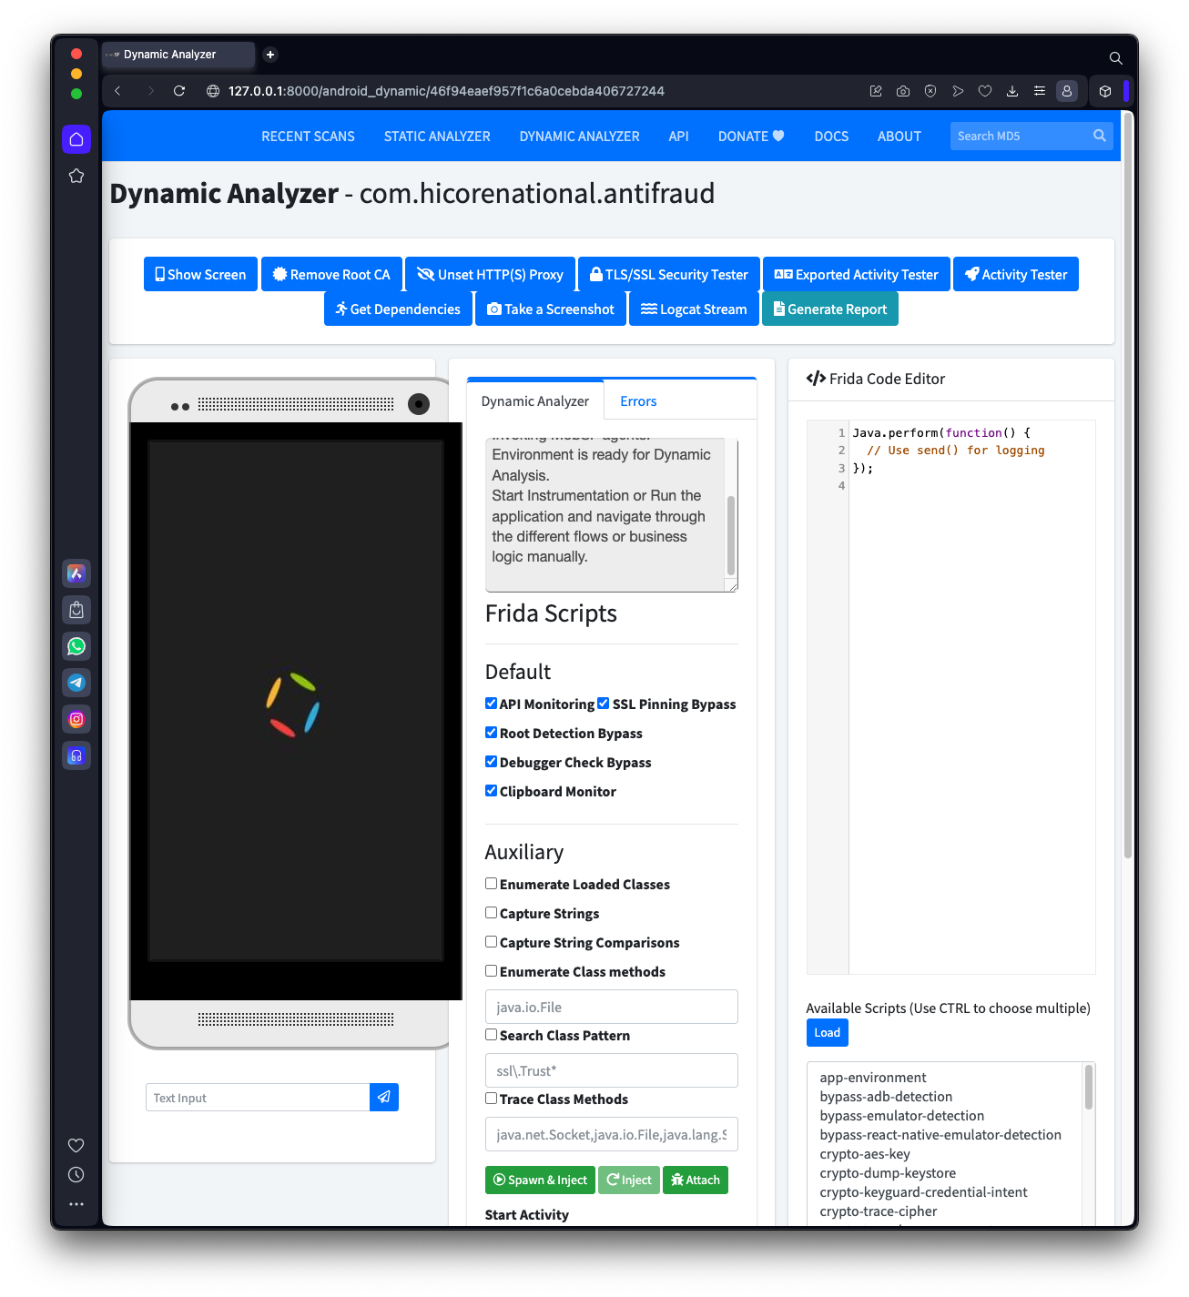The height and width of the screenshot is (1297, 1189).
Task: Uncheck API Monitoring checkbox
Action: [492, 704]
